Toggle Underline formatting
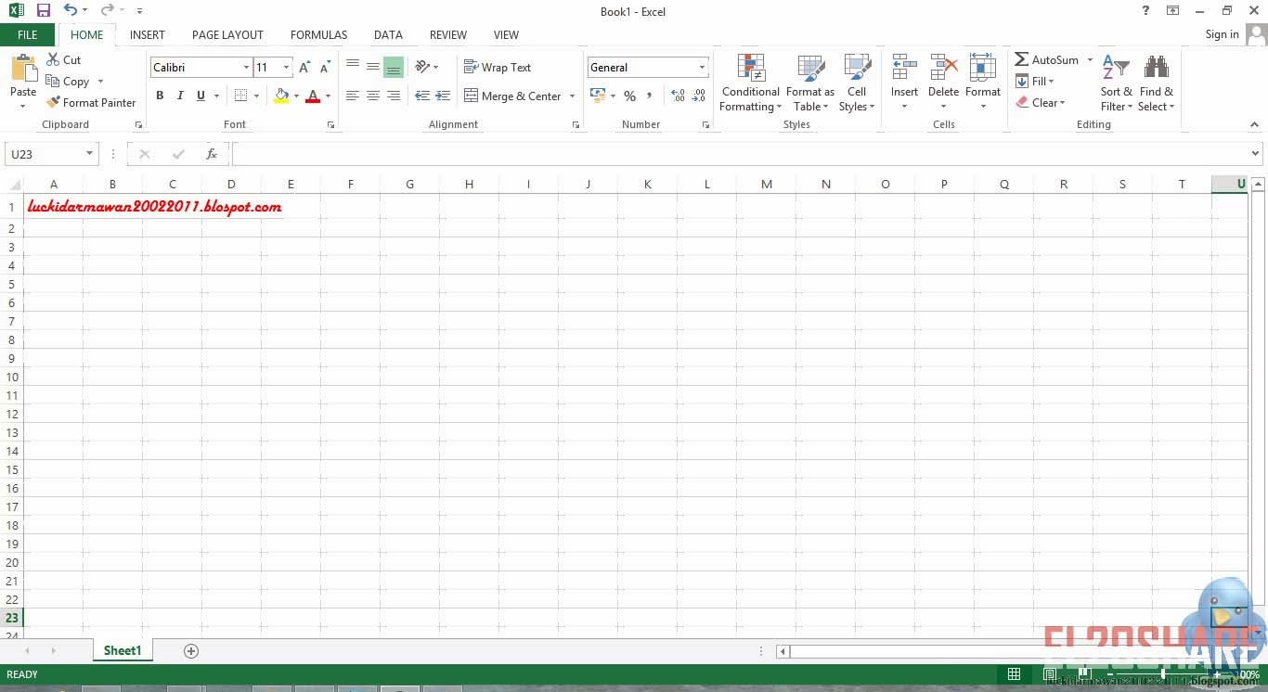 (201, 96)
